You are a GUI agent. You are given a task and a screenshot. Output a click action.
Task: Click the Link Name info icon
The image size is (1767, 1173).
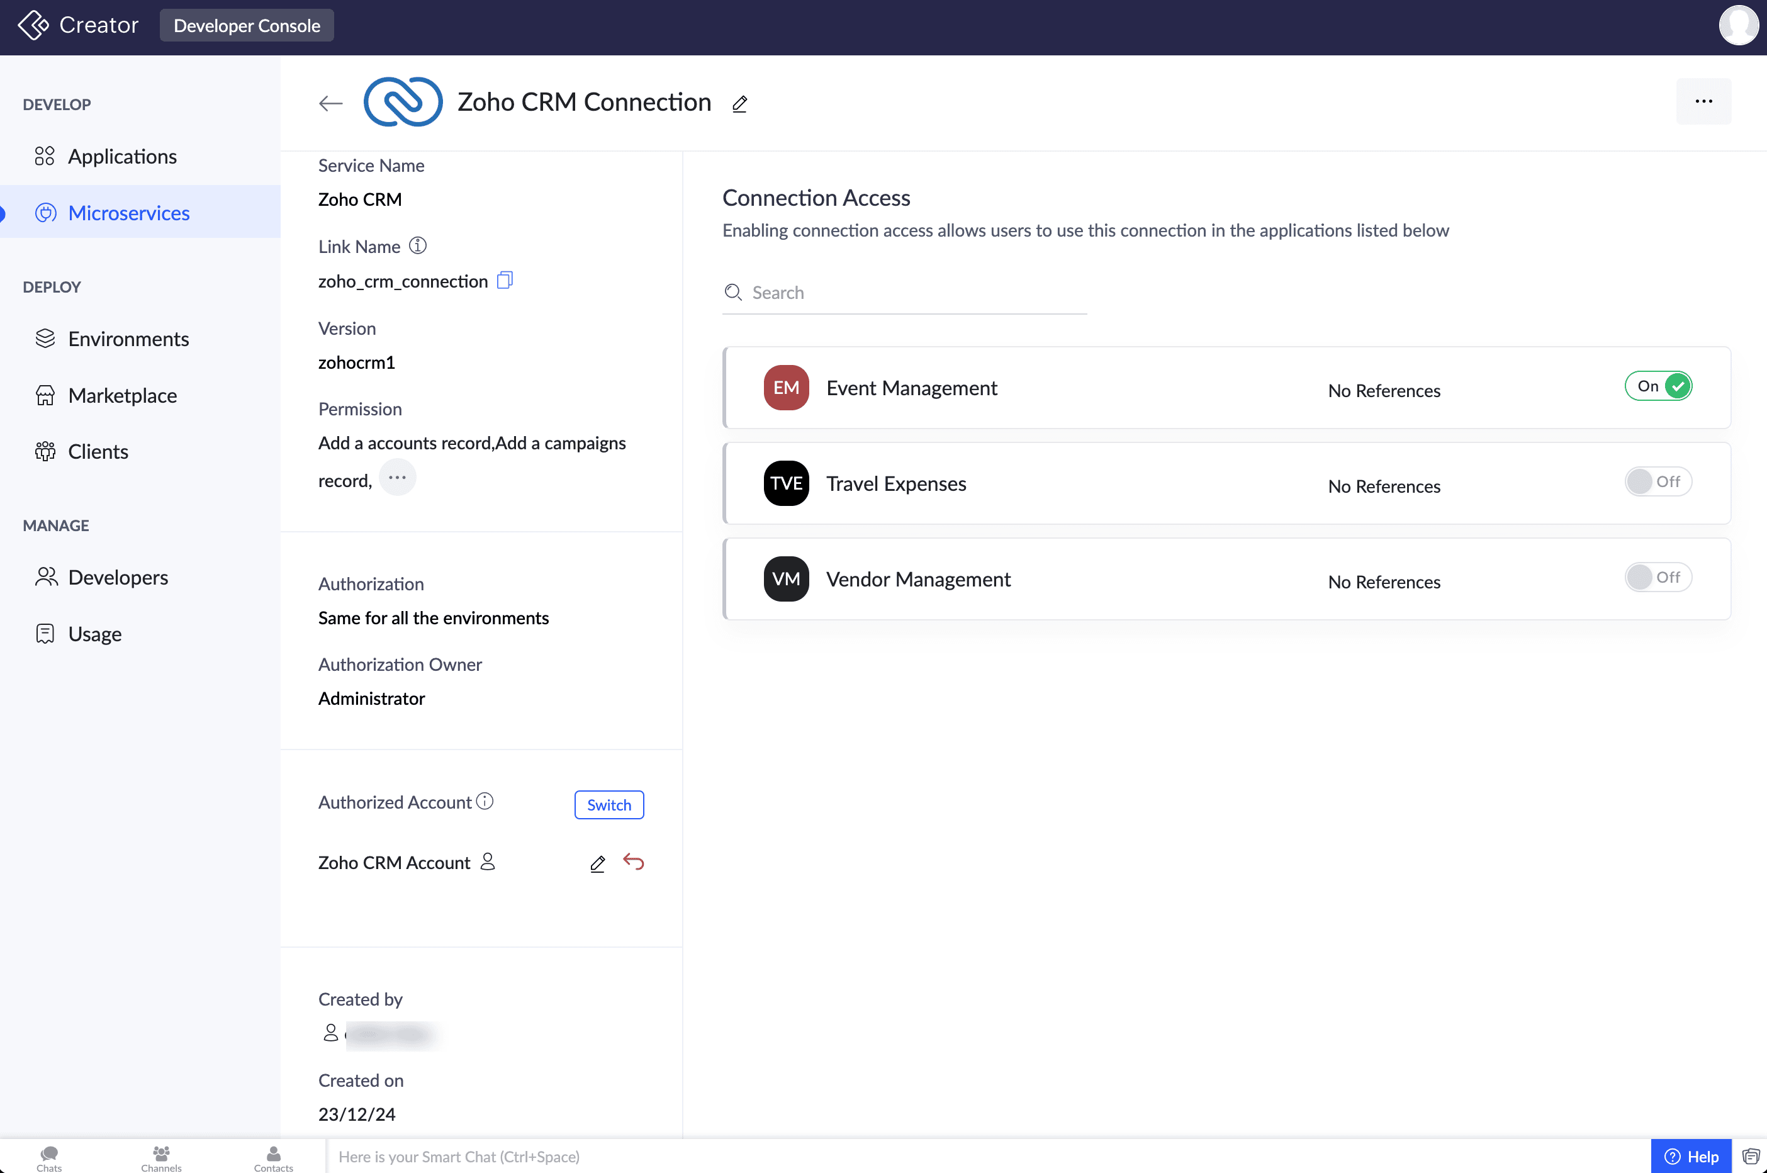(x=417, y=245)
